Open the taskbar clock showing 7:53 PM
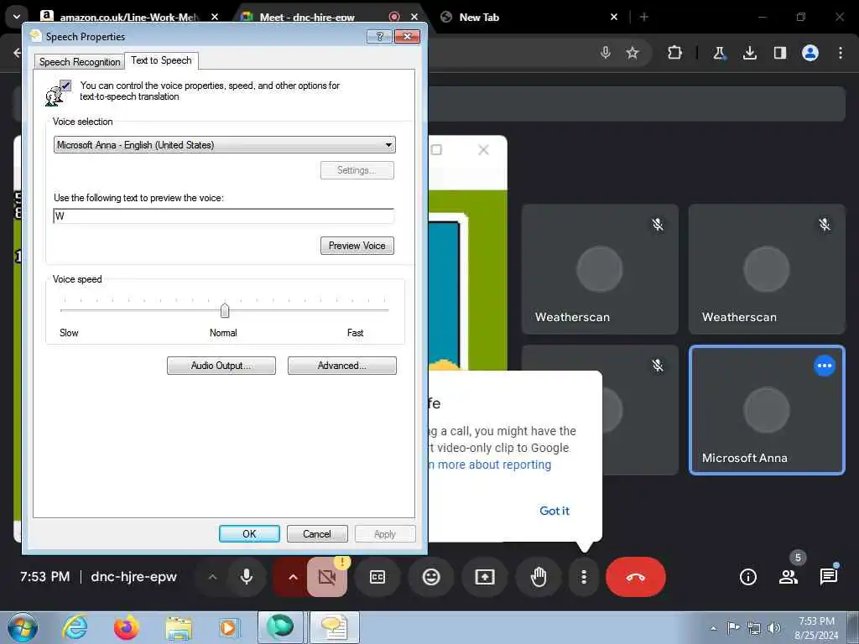The width and height of the screenshot is (859, 644). coord(816,627)
